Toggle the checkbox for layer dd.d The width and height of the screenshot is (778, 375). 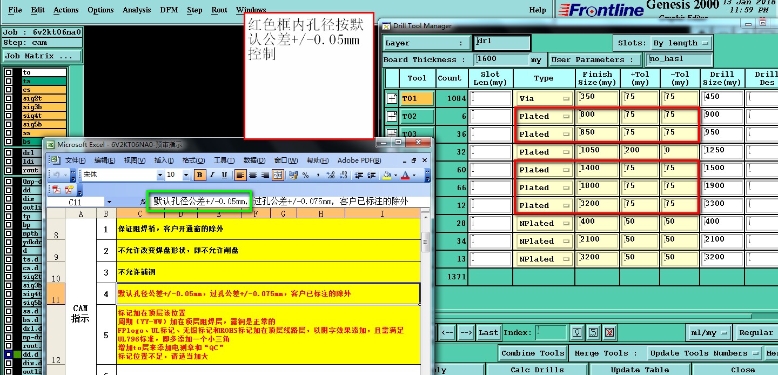[x=9, y=354]
